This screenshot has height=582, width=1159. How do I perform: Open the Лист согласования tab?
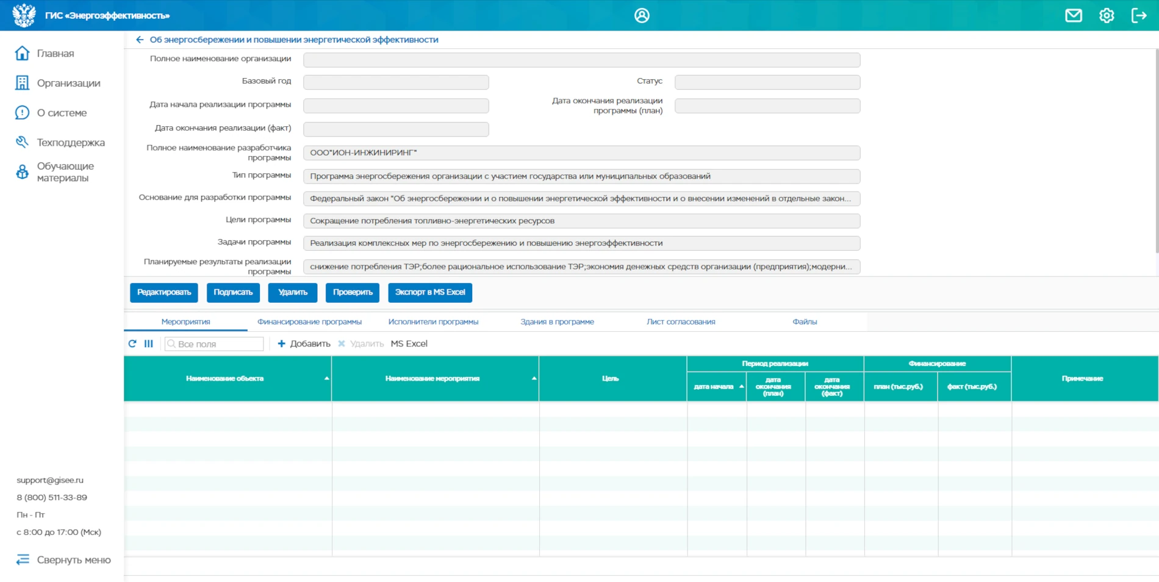tap(681, 322)
